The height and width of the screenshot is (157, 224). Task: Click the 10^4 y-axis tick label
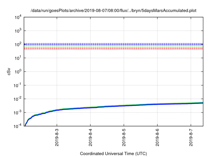click(18, 18)
